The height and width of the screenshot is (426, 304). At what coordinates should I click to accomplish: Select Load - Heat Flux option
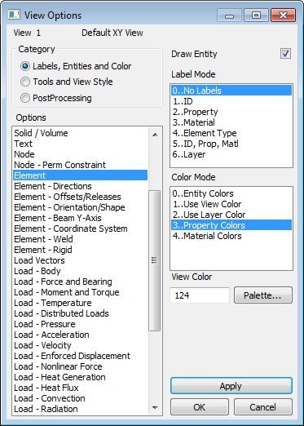click(x=81, y=388)
